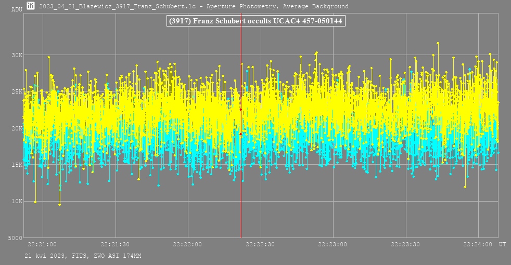Image resolution: width=511 pixels, height=265 pixels.
Task: Click the 30K ADU axis label
Action: pyautogui.click(x=17, y=55)
